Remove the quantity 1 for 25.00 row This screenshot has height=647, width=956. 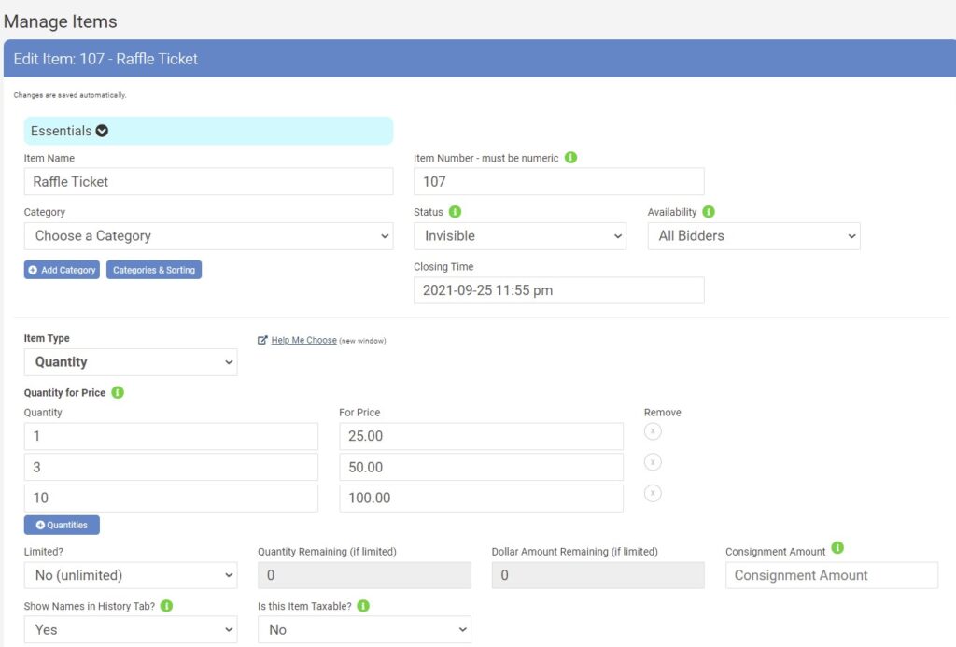point(653,430)
